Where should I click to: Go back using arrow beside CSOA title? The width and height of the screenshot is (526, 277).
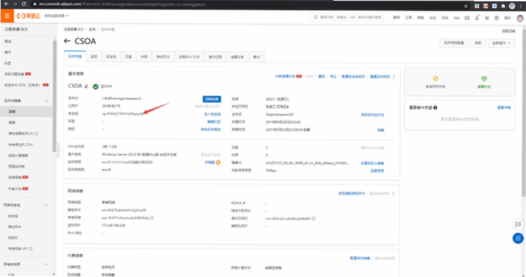(x=67, y=41)
